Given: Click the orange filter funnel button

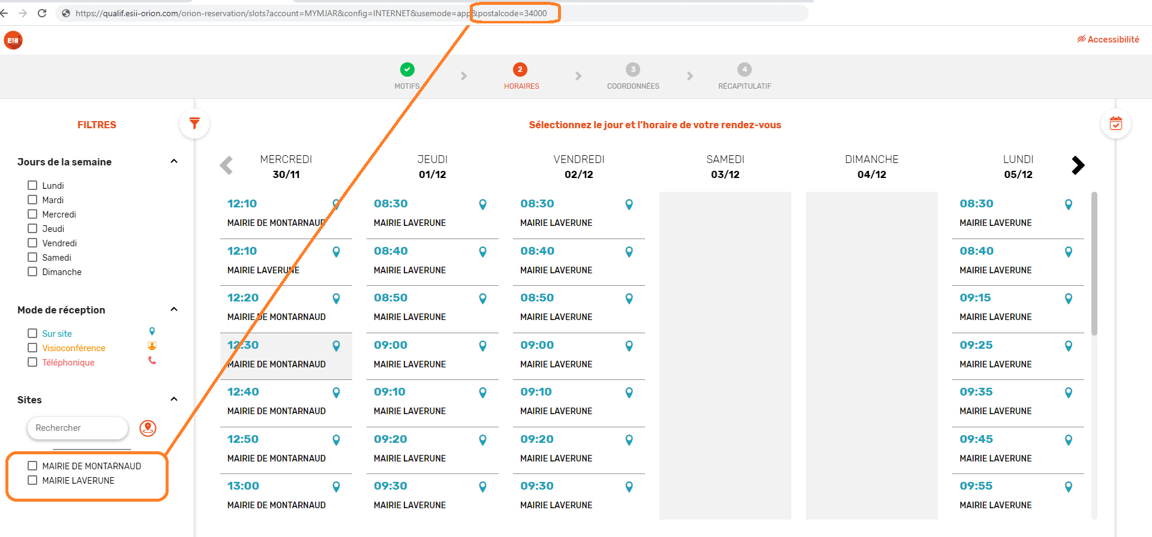Looking at the screenshot, I should coord(194,123).
